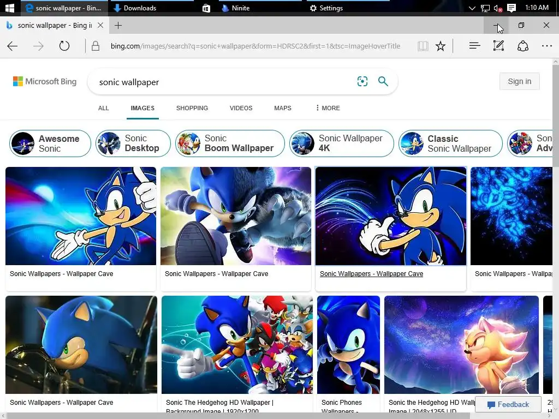
Task: Click the Sonic Phones Wallpapers caption
Action: (x=342, y=406)
